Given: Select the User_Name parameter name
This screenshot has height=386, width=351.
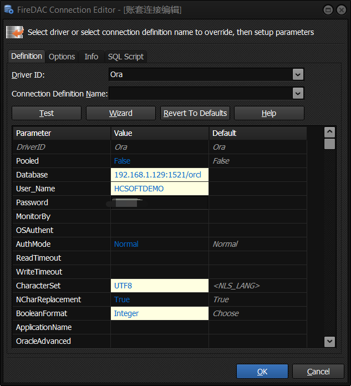Looking at the screenshot, I should (x=35, y=189).
